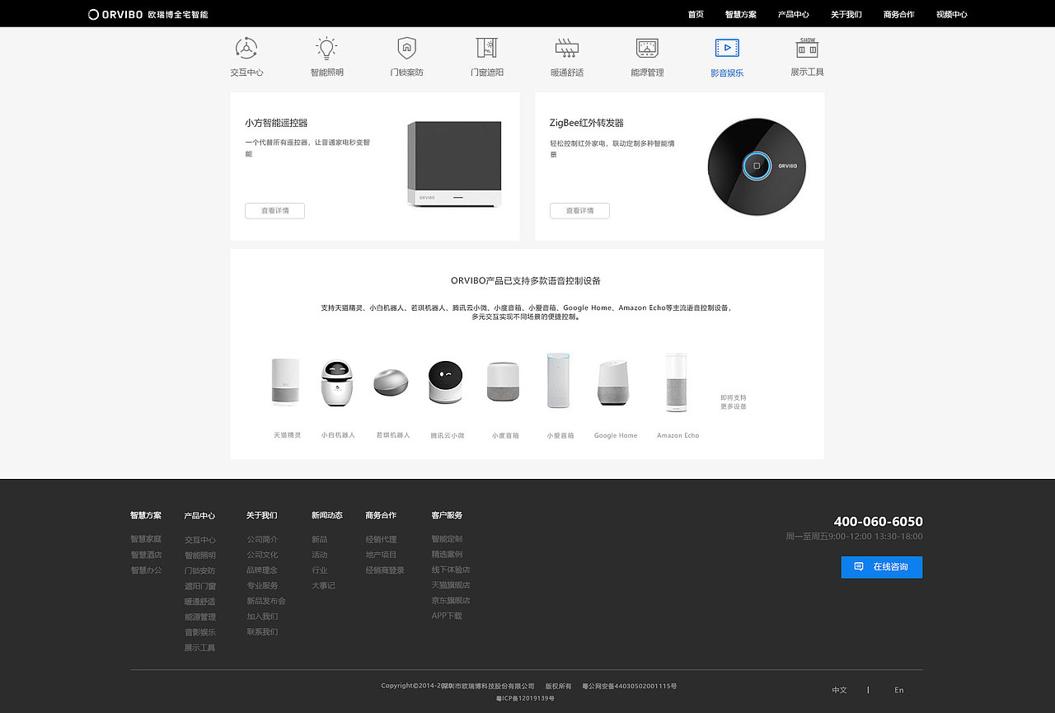Click the 小爱音箱 speaker image
The width and height of the screenshot is (1055, 713).
558,380
